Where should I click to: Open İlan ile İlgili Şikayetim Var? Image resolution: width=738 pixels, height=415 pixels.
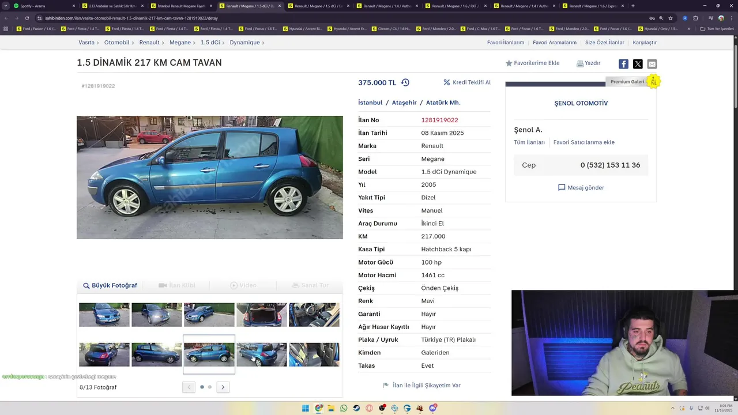(x=422, y=385)
